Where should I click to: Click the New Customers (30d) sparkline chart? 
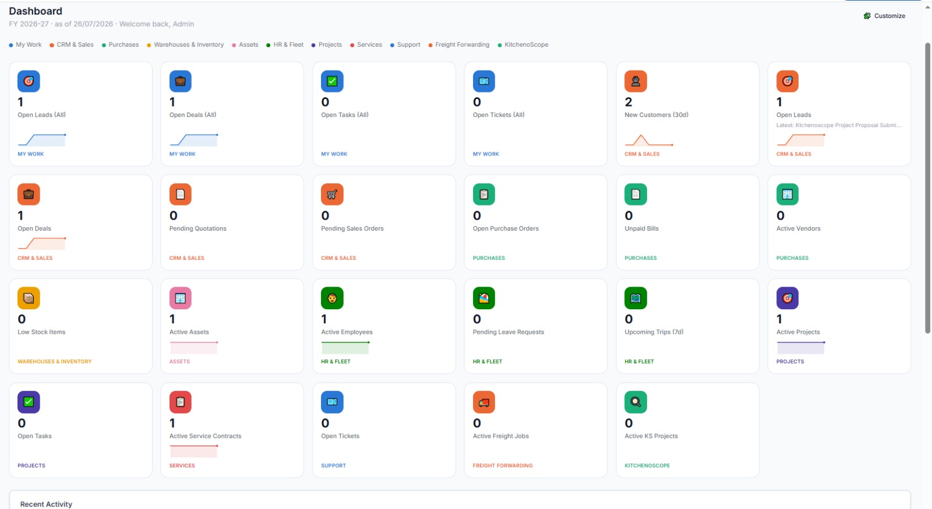[x=649, y=140]
